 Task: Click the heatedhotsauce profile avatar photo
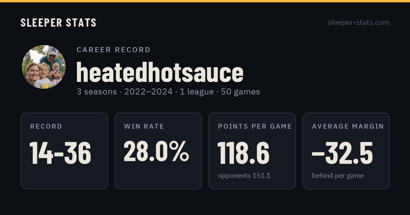pos(44,67)
